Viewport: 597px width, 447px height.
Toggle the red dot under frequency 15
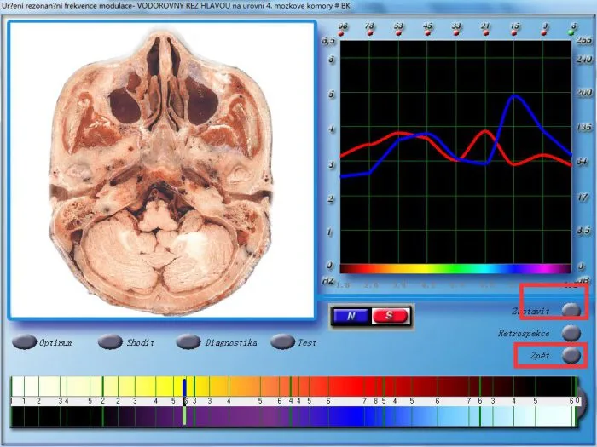click(514, 33)
